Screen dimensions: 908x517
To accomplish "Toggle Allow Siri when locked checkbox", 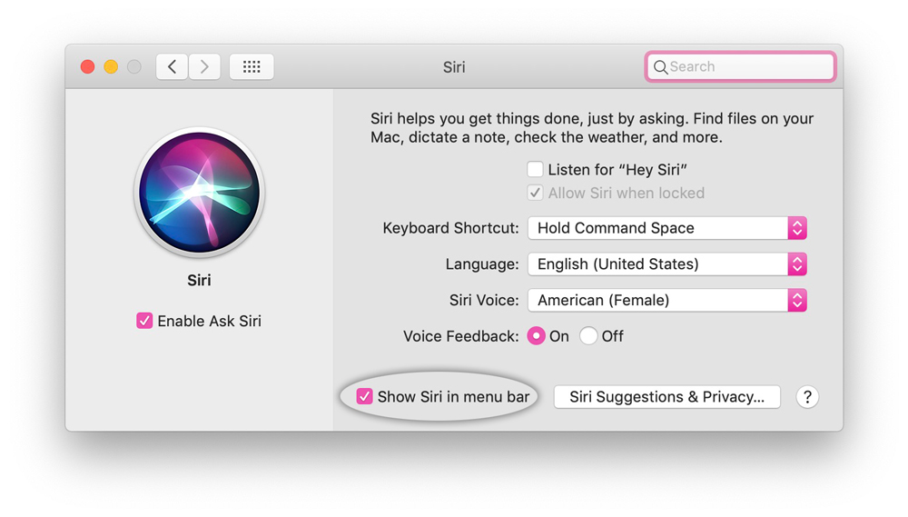I will [535, 193].
